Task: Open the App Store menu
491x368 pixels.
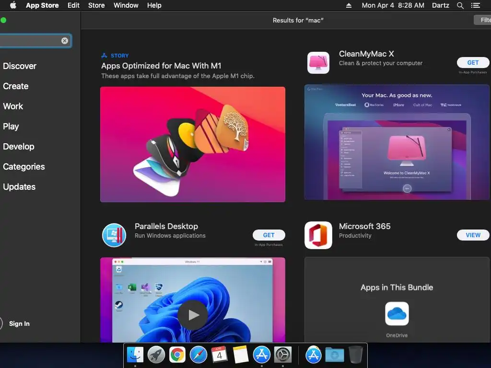Action: pyautogui.click(x=42, y=5)
